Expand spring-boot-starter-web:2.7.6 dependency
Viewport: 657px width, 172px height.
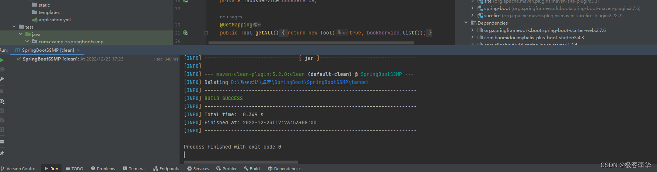point(472,30)
